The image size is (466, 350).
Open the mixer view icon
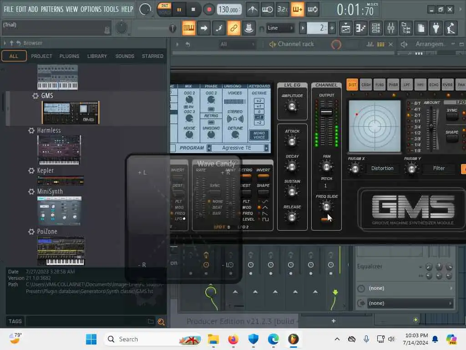391,28
